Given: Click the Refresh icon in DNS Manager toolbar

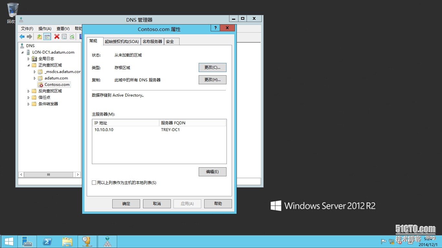Looking at the screenshot, I should pos(72,37).
